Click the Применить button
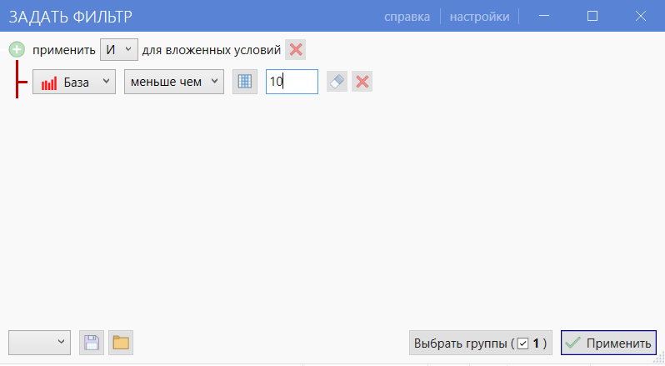Image resolution: width=665 pixels, height=366 pixels. 608,343
